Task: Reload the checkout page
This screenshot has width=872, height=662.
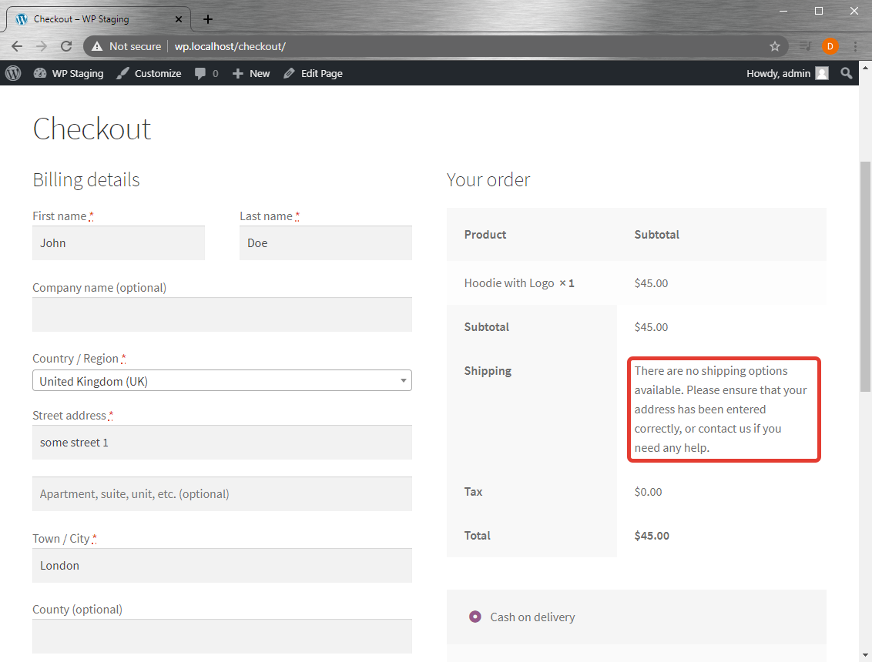Action: coord(66,47)
